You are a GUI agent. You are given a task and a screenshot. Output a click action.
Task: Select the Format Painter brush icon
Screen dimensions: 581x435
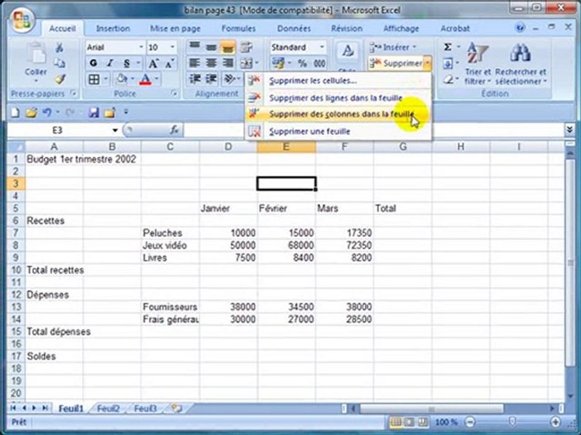pos(59,79)
